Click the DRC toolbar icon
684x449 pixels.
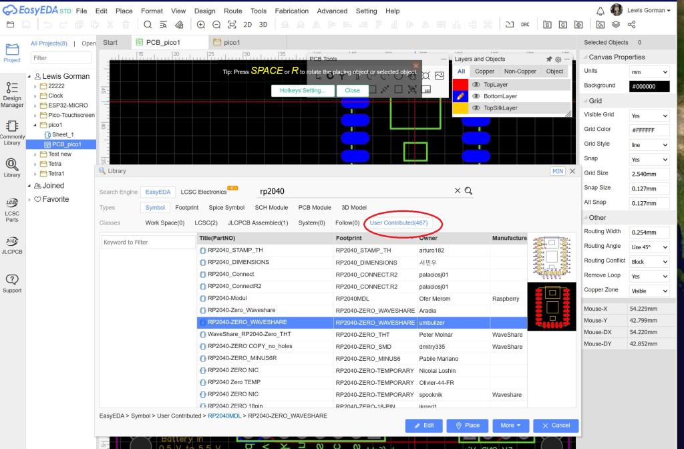[x=525, y=25]
